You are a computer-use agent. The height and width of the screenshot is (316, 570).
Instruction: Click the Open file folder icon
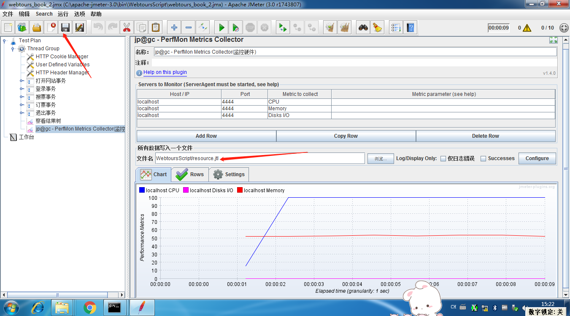pyautogui.click(x=37, y=28)
